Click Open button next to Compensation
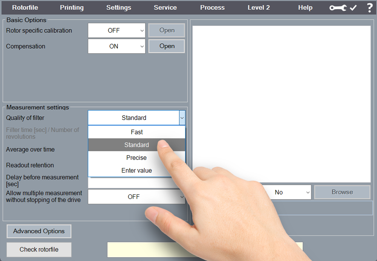 [x=167, y=46]
